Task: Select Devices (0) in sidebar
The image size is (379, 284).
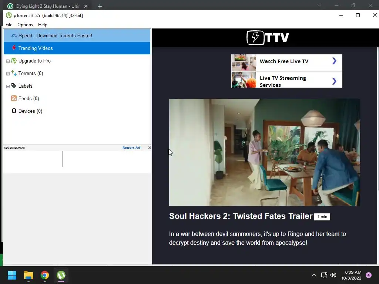Action: coord(30,111)
